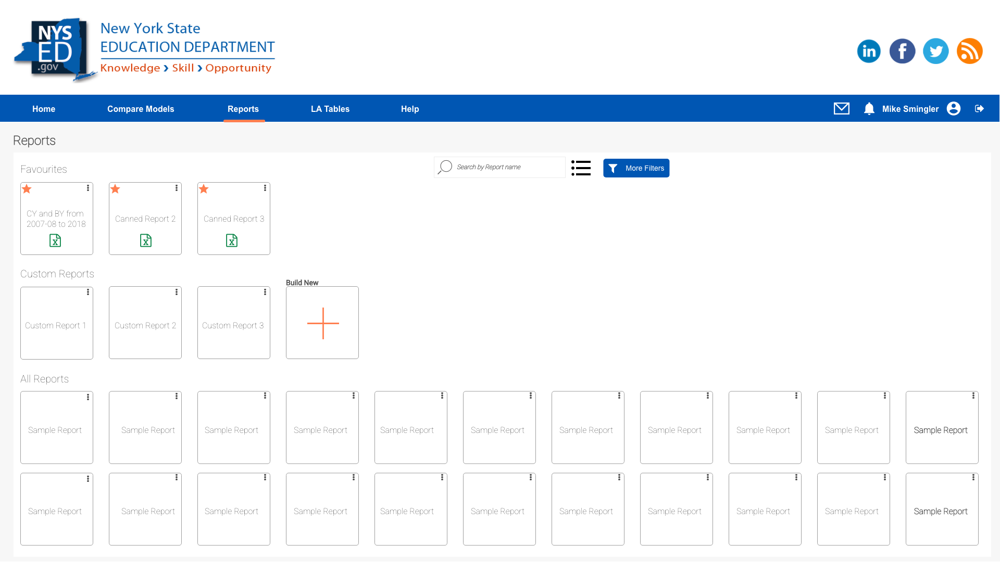The width and height of the screenshot is (1000, 562).
Task: Open the mail envelope icon
Action: [x=841, y=108]
